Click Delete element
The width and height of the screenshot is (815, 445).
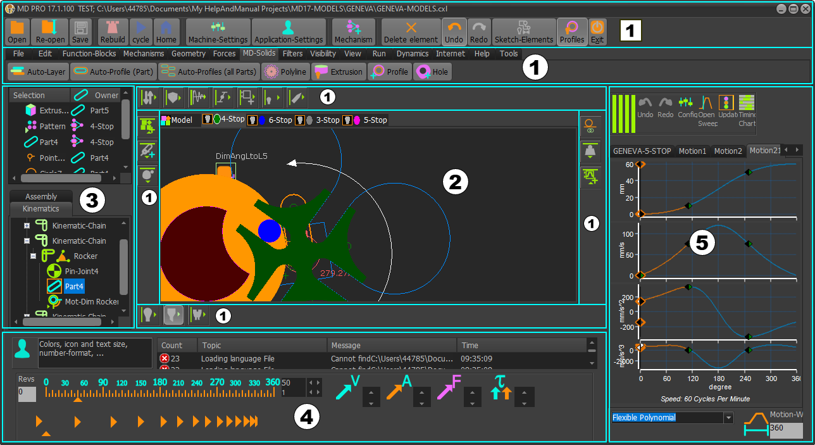tap(411, 32)
